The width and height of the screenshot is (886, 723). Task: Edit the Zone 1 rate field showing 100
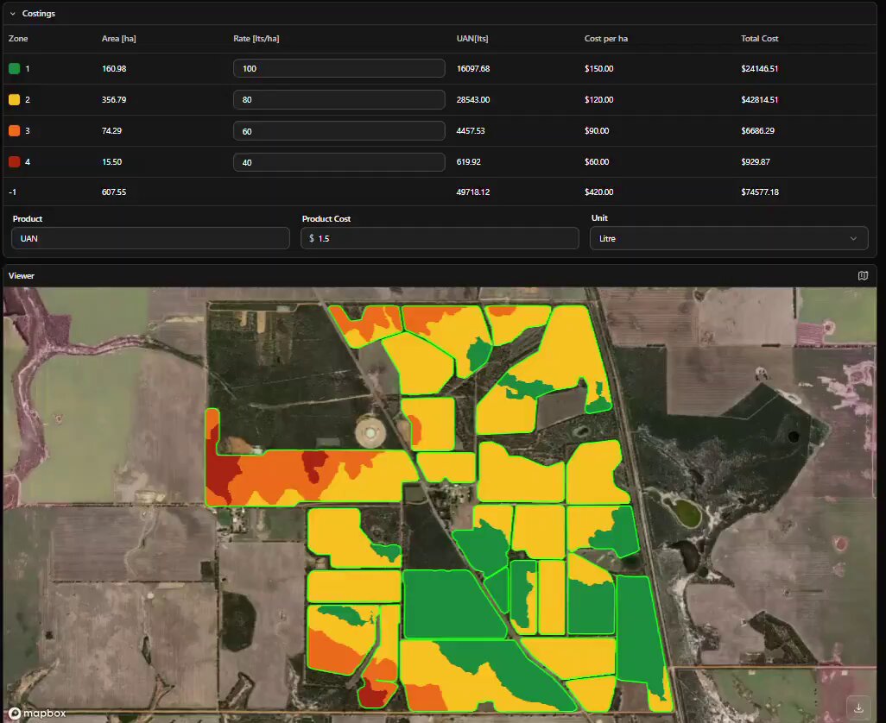tap(339, 68)
